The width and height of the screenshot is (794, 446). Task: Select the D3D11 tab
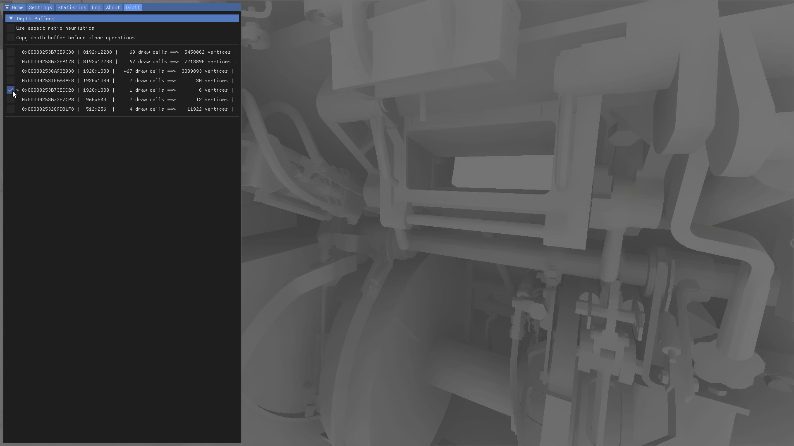(133, 7)
